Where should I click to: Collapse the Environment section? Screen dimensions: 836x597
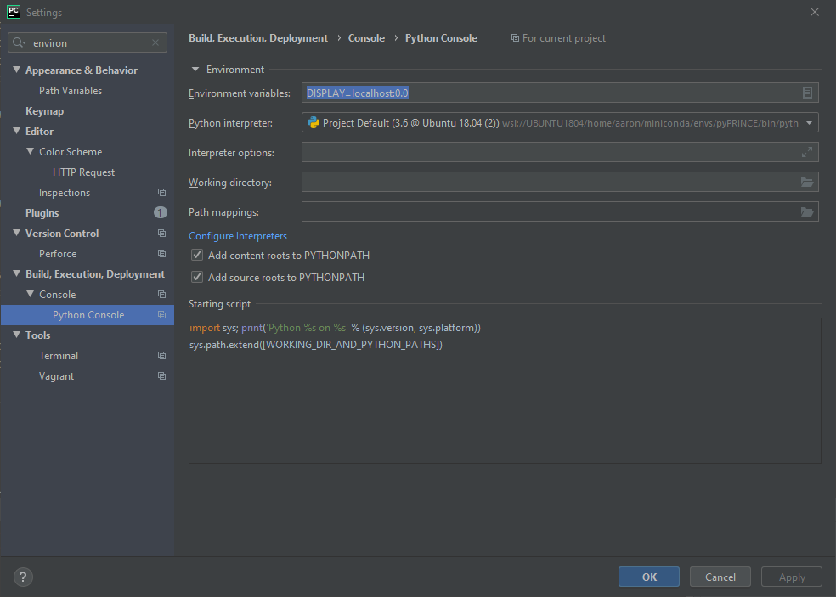click(195, 70)
